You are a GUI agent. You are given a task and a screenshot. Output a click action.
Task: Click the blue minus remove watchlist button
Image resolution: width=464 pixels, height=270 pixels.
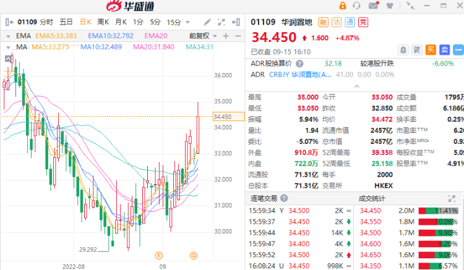tap(458, 50)
